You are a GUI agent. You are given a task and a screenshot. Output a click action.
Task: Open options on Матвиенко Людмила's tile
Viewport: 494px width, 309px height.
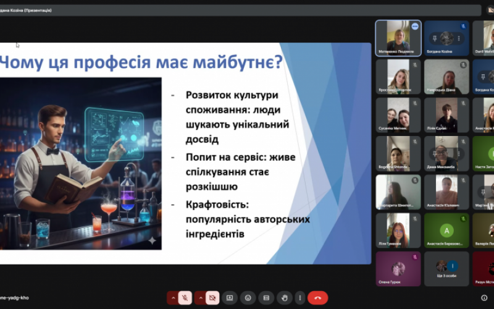tap(416, 27)
